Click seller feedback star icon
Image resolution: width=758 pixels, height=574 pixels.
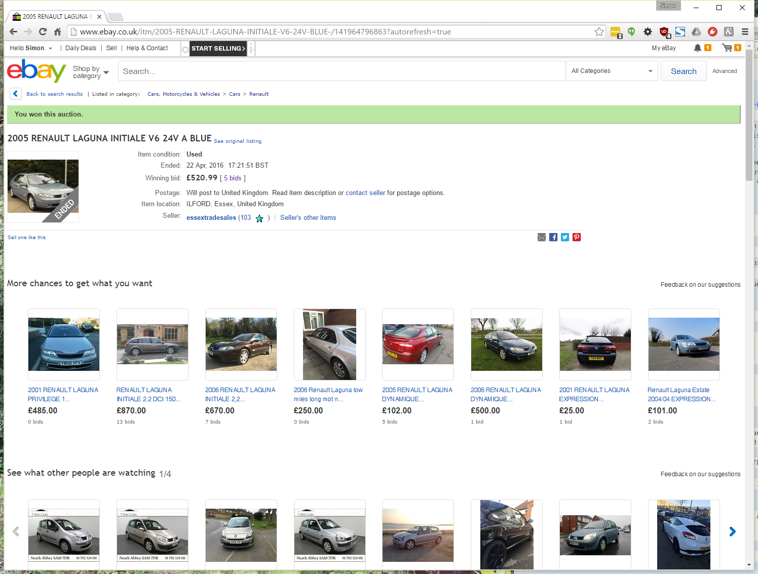pyautogui.click(x=259, y=218)
